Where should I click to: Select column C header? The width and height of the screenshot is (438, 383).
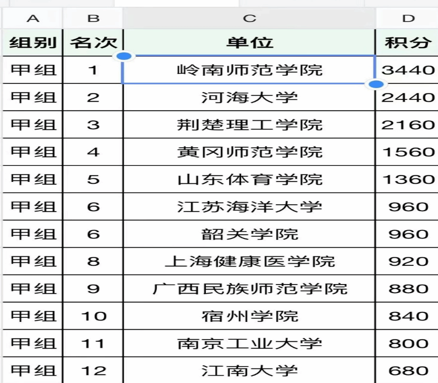tap(250, 19)
